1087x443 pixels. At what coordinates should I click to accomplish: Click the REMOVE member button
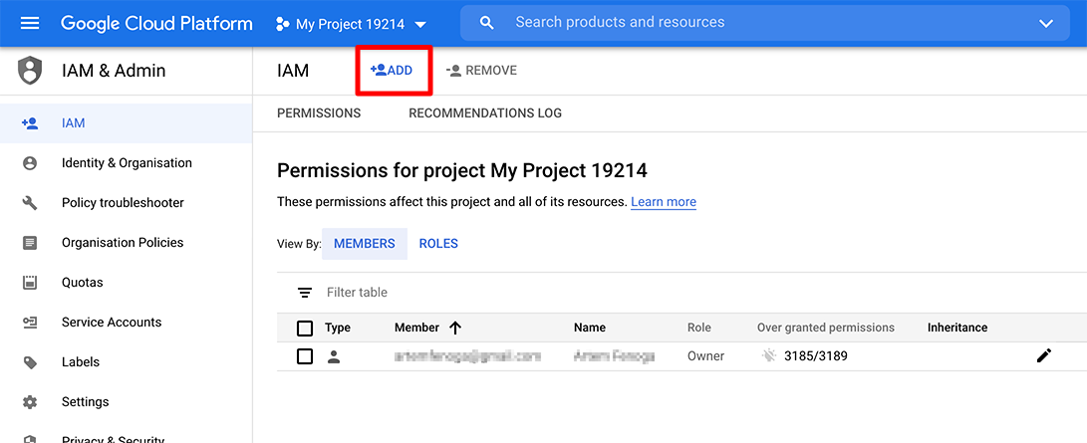click(x=482, y=71)
